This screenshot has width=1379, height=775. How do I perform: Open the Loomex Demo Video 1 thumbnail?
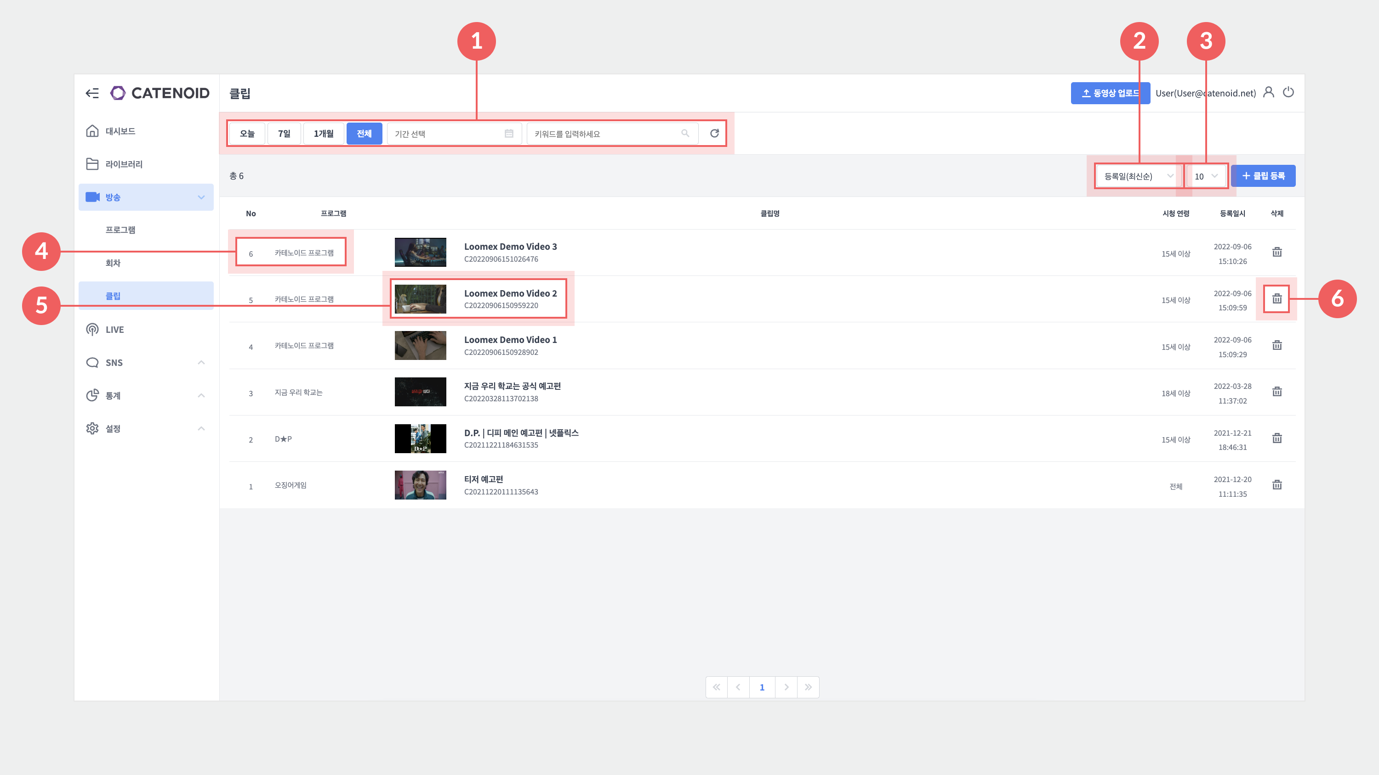tap(420, 346)
